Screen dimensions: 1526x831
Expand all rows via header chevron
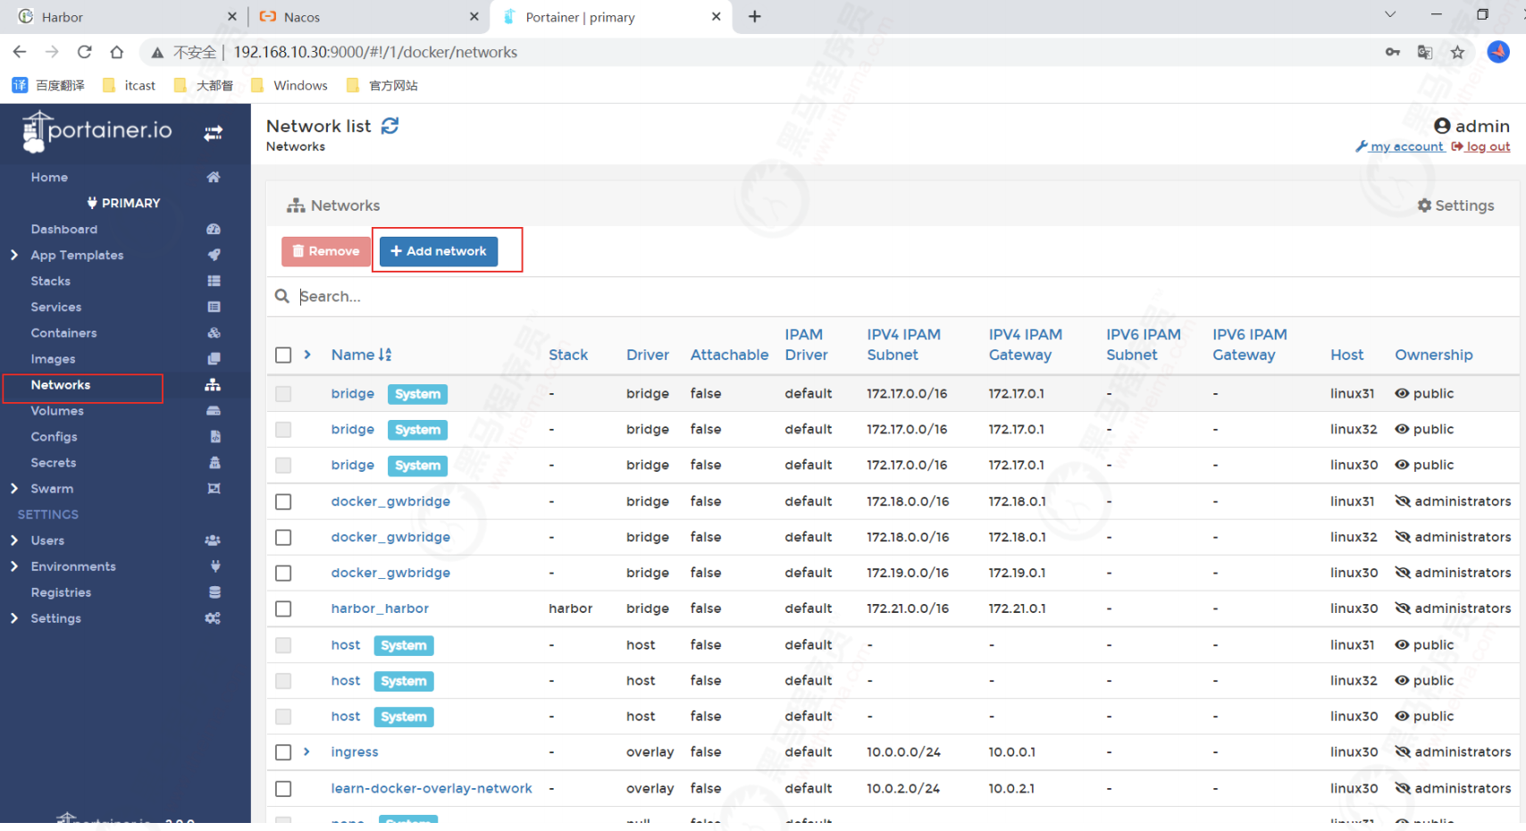[307, 355]
